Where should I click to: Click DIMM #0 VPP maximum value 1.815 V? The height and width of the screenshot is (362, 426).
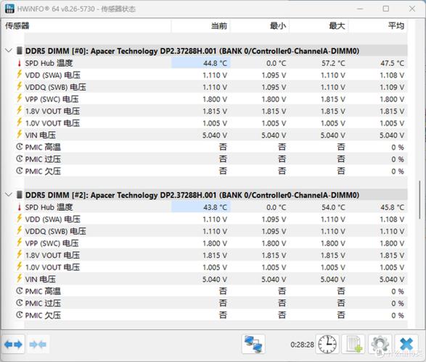pyautogui.click(x=333, y=99)
